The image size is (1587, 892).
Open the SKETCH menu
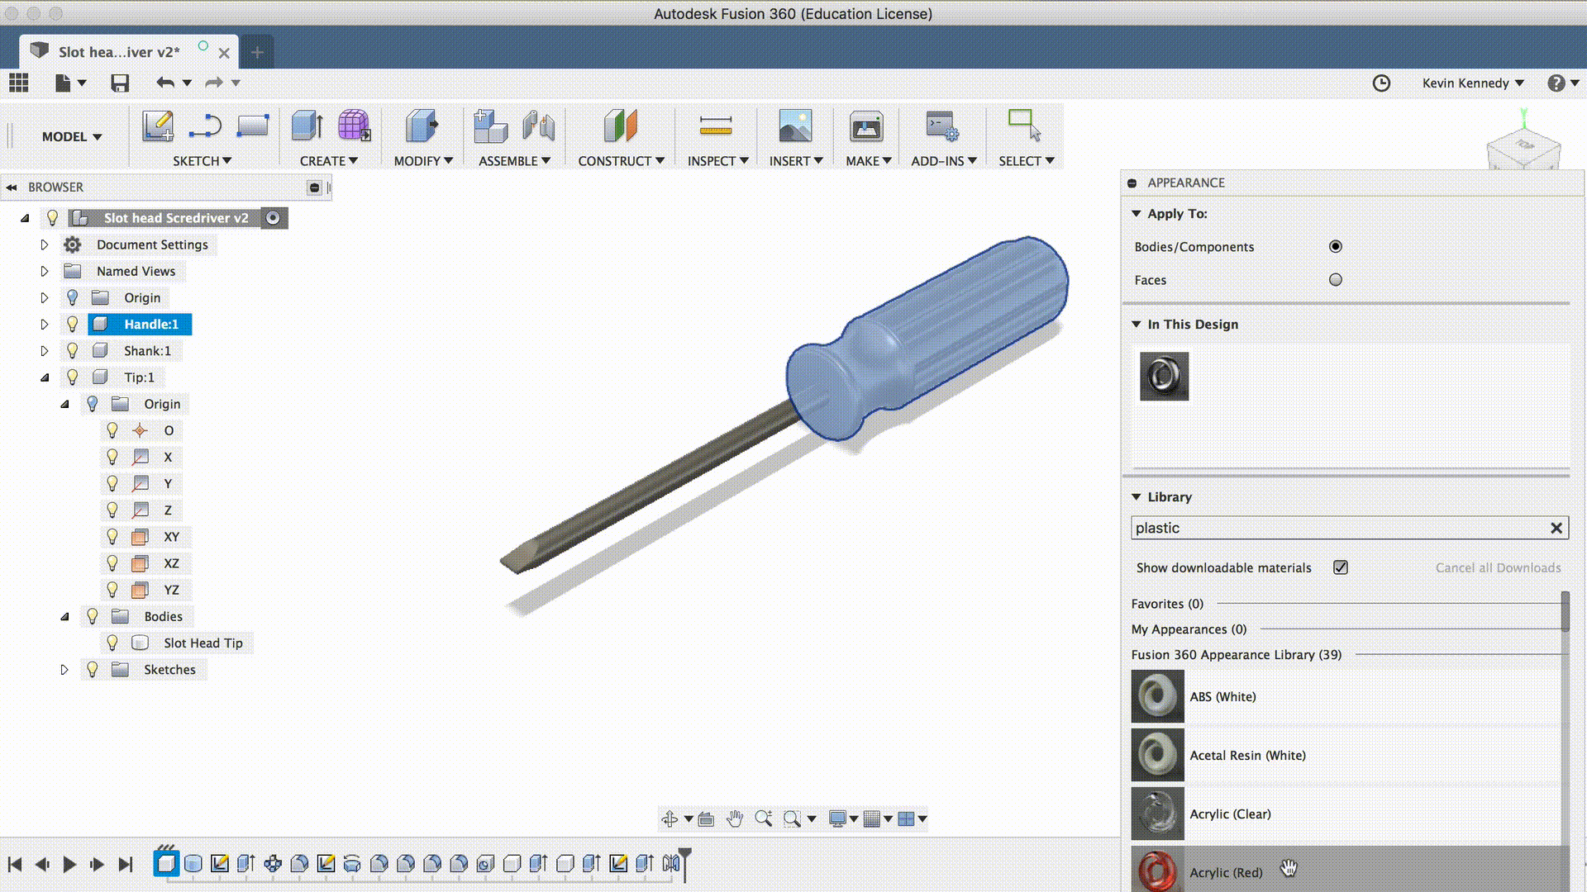point(202,161)
